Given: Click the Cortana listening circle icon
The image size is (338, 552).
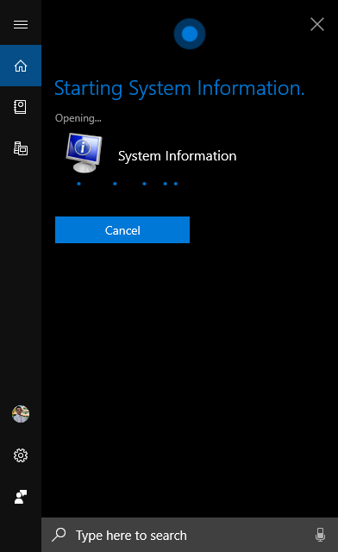Looking at the screenshot, I should 190,34.
